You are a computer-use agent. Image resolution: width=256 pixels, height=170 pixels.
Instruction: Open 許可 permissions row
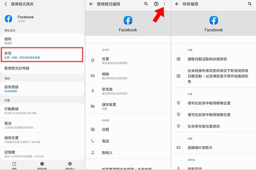[42, 55]
